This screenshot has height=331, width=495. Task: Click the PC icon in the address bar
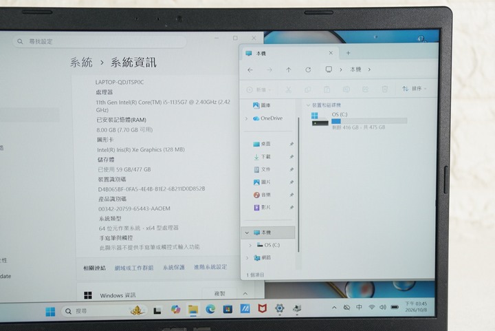coord(329,70)
